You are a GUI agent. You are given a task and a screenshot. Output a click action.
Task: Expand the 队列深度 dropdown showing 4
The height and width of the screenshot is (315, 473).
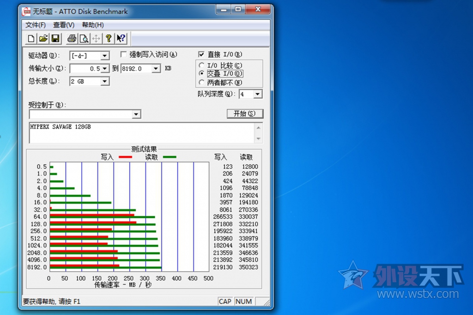[257, 94]
